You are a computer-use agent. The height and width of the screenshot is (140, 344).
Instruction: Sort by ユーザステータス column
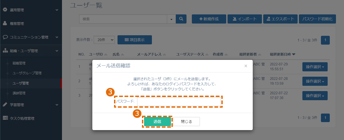pyautogui.click(x=192, y=54)
